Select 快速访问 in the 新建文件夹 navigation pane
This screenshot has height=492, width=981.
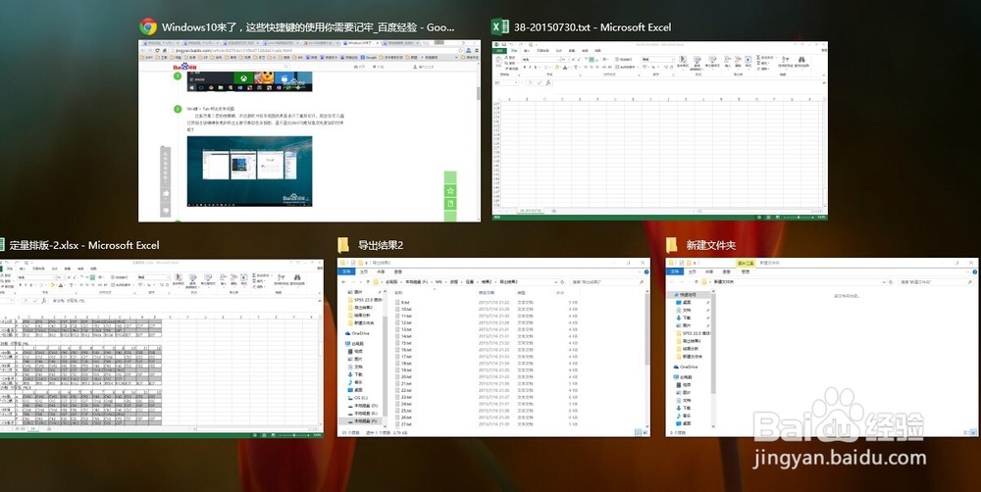(689, 294)
